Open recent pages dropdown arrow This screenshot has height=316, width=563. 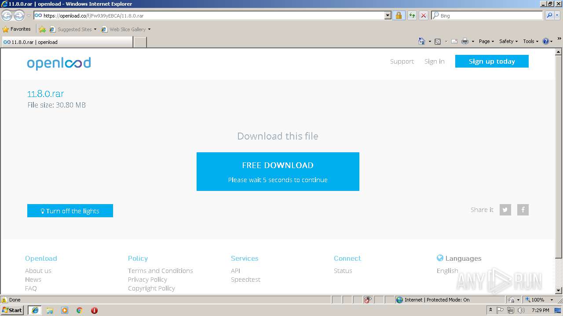tap(29, 15)
